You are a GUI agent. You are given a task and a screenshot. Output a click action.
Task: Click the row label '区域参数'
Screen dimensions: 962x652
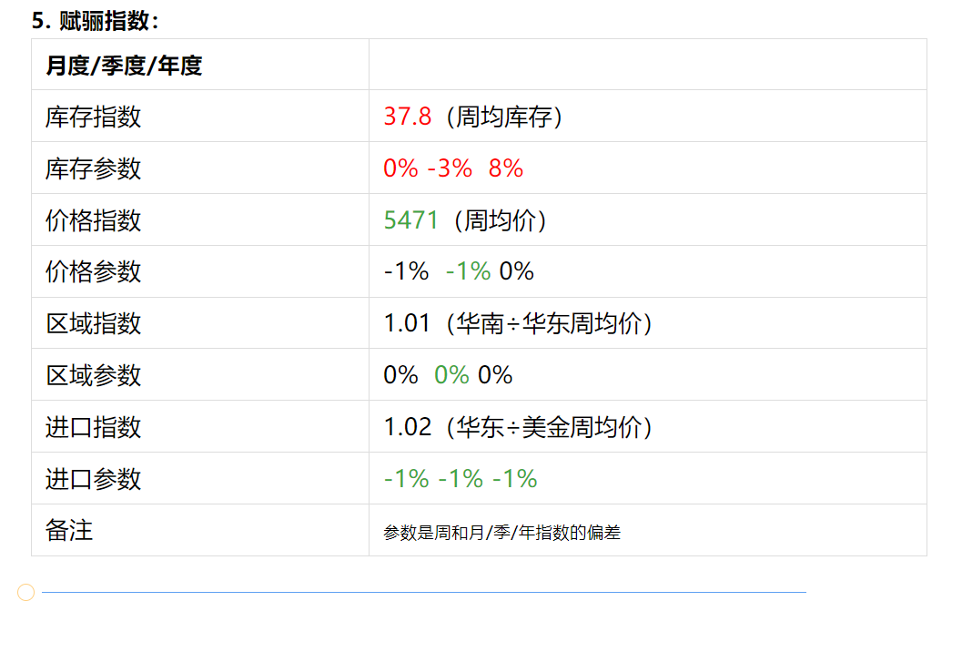[x=93, y=375]
